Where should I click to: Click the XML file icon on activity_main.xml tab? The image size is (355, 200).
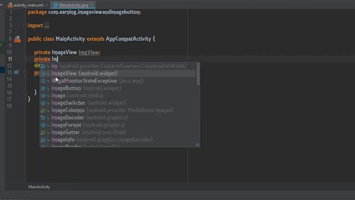coord(11,5)
